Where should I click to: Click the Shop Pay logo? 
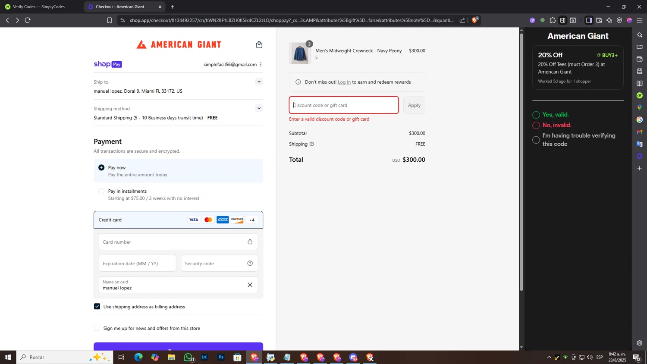coord(108,64)
